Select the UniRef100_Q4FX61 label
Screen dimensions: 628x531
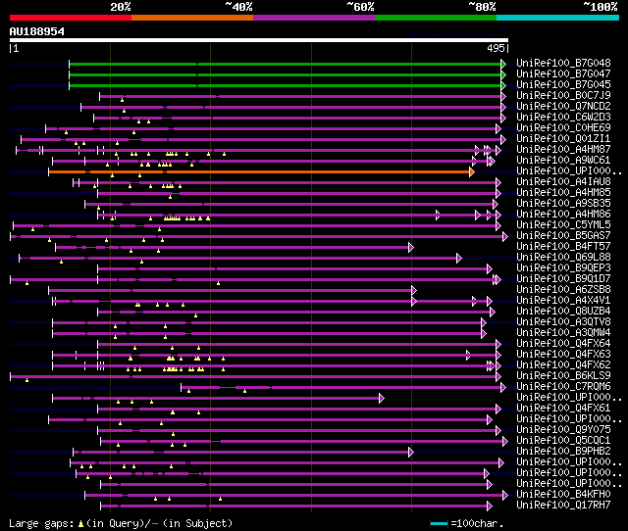563,409
